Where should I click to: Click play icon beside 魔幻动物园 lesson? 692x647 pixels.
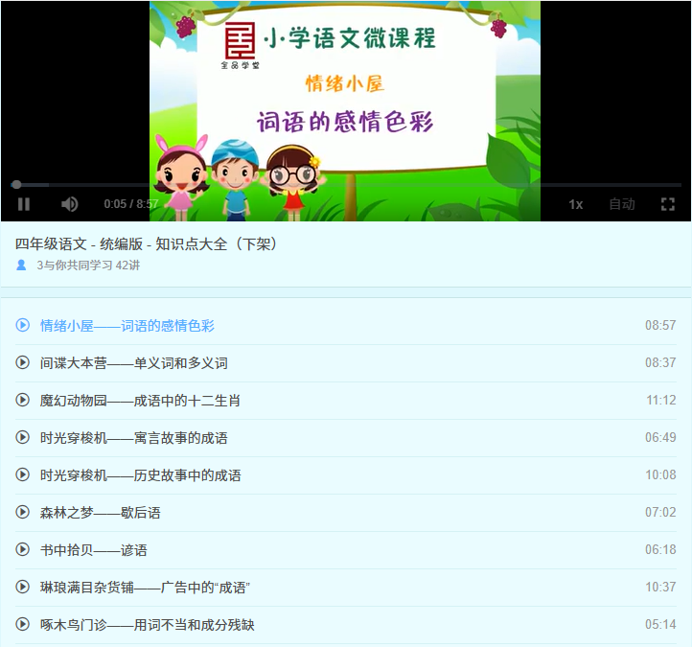pyautogui.click(x=23, y=400)
